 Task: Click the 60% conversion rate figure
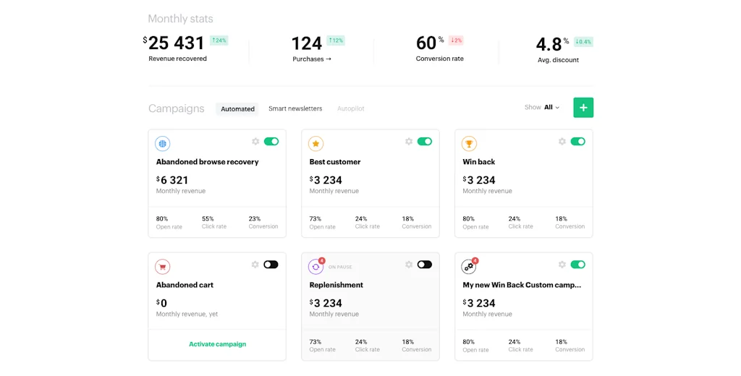pos(430,43)
